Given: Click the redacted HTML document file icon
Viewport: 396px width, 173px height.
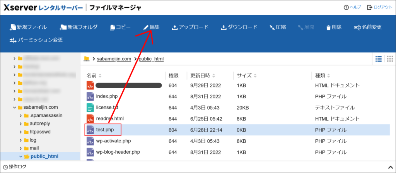Looking at the screenshot, I should pyautogui.click(x=90, y=86).
